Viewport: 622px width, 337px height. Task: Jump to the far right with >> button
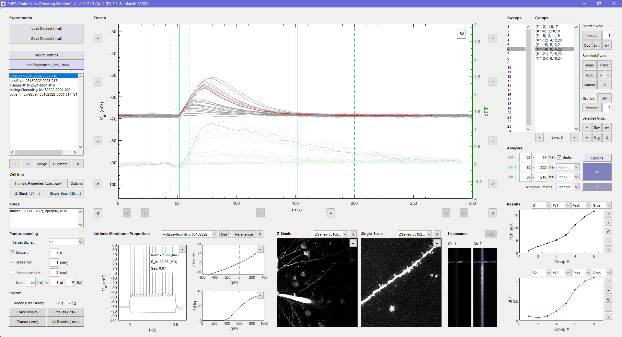(464, 213)
